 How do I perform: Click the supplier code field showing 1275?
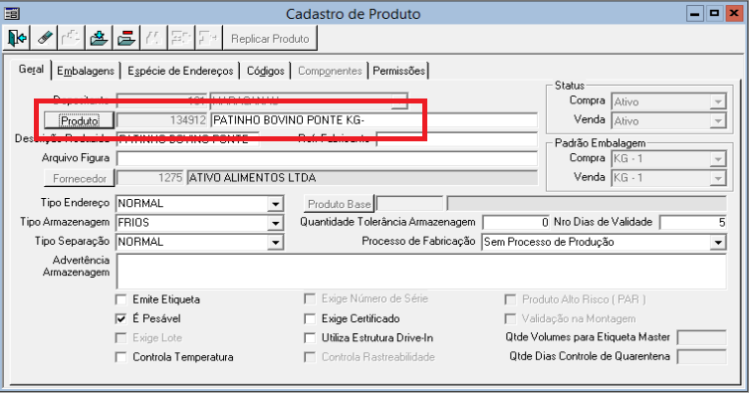coord(150,178)
